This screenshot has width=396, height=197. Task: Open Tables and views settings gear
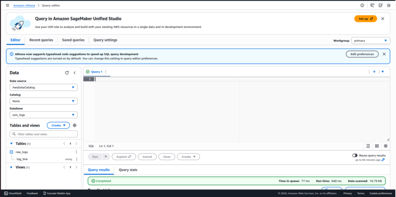click(x=75, y=125)
